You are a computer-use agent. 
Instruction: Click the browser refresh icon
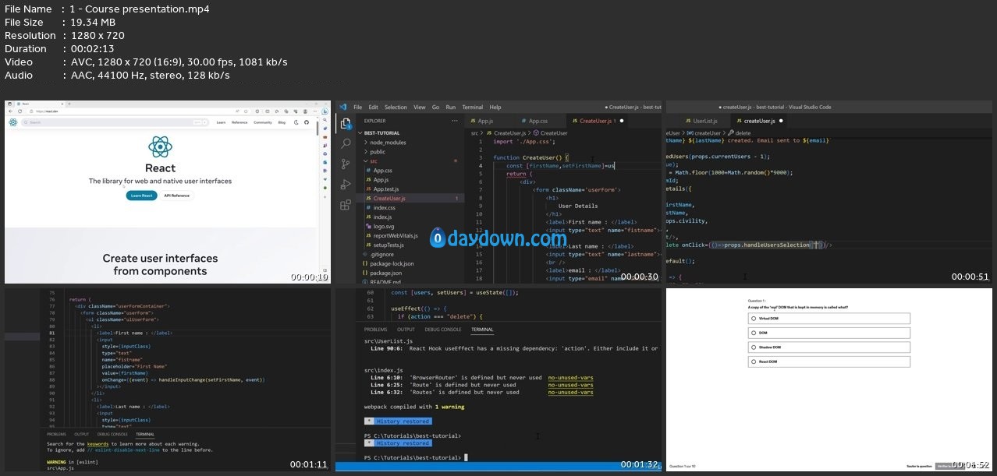point(20,111)
